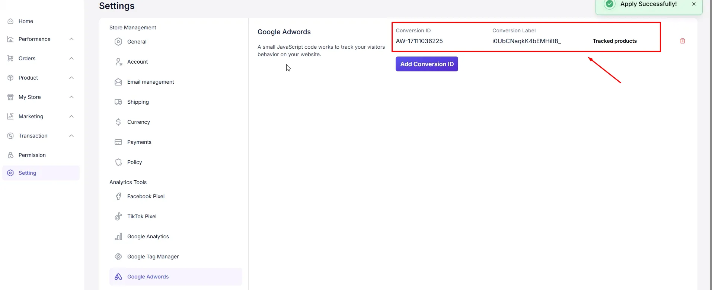This screenshot has height=290, width=712.
Task: Delete the conversion ID with trash icon
Action: tap(682, 41)
